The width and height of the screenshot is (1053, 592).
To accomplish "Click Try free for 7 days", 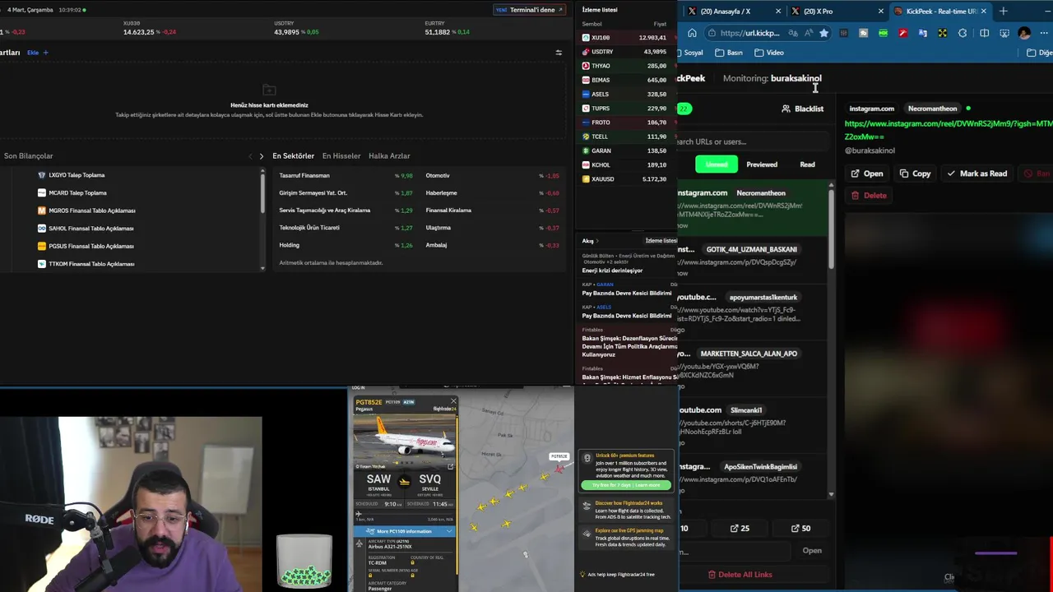I will [x=627, y=485].
